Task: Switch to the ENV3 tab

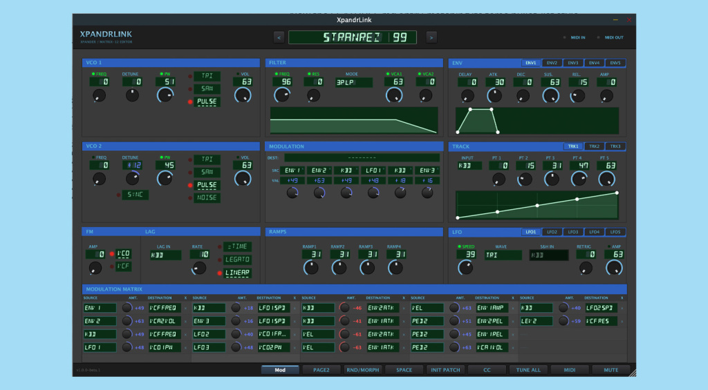Action: click(x=573, y=63)
